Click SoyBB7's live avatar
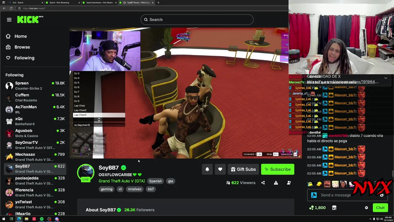The width and height of the screenshot is (394, 222). pos(86,173)
